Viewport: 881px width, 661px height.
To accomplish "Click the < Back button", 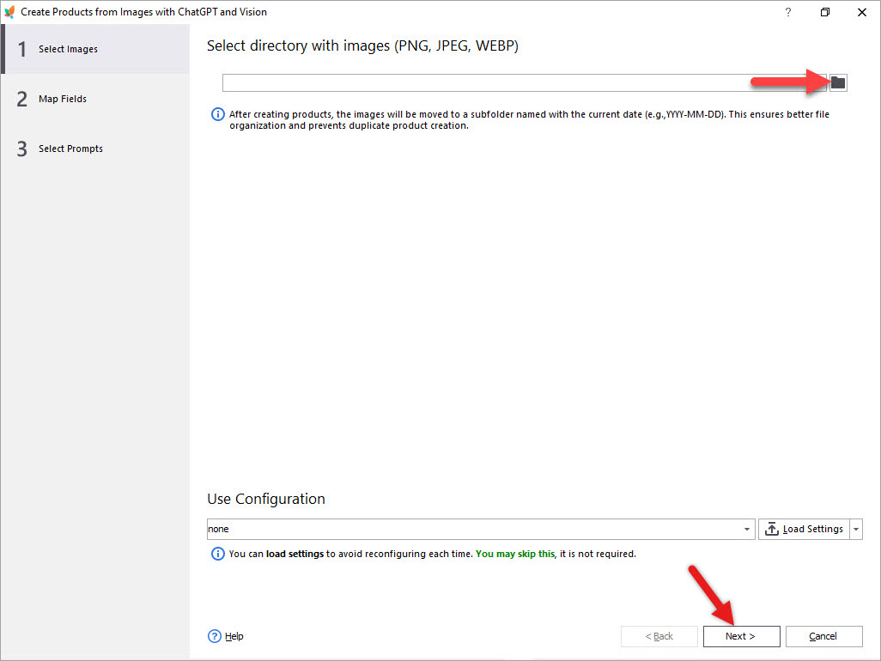I will (x=659, y=636).
